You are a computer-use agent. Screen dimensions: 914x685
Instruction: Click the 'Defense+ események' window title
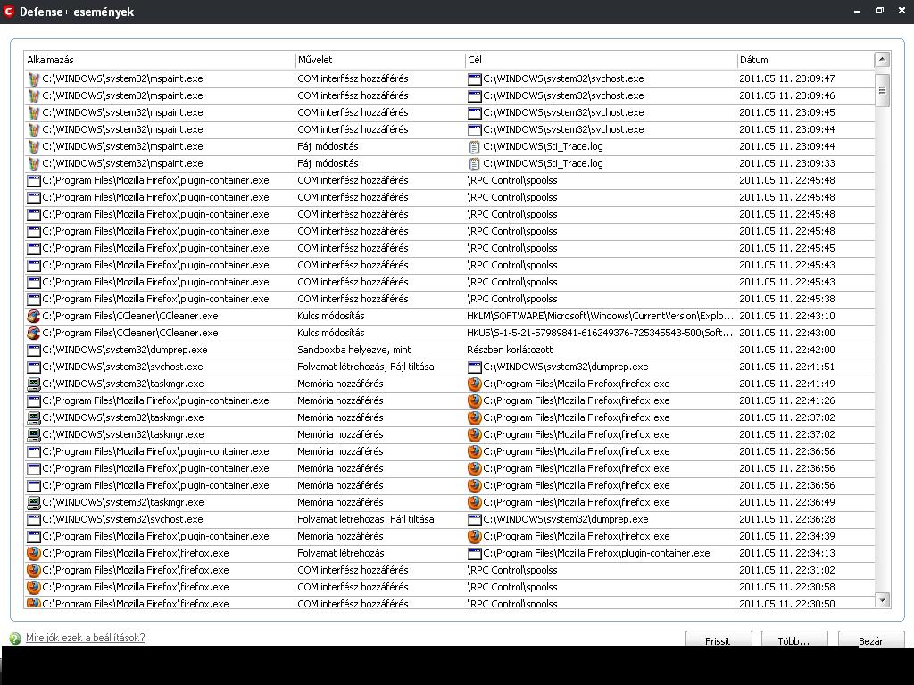coord(77,12)
